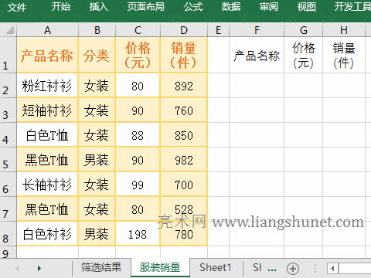Viewport: 371px width, 278px height.
Task: Click the orange 销量(件) header cell
Action: pyautogui.click(x=184, y=55)
